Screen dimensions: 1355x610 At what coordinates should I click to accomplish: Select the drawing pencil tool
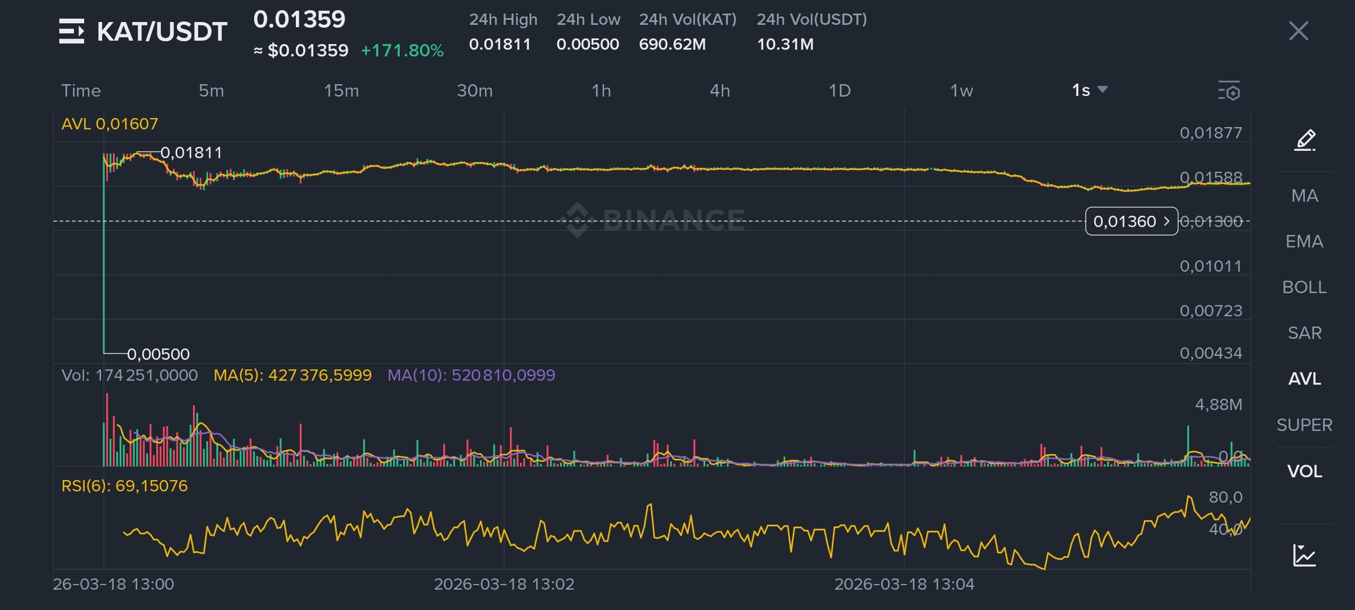[x=1305, y=140]
